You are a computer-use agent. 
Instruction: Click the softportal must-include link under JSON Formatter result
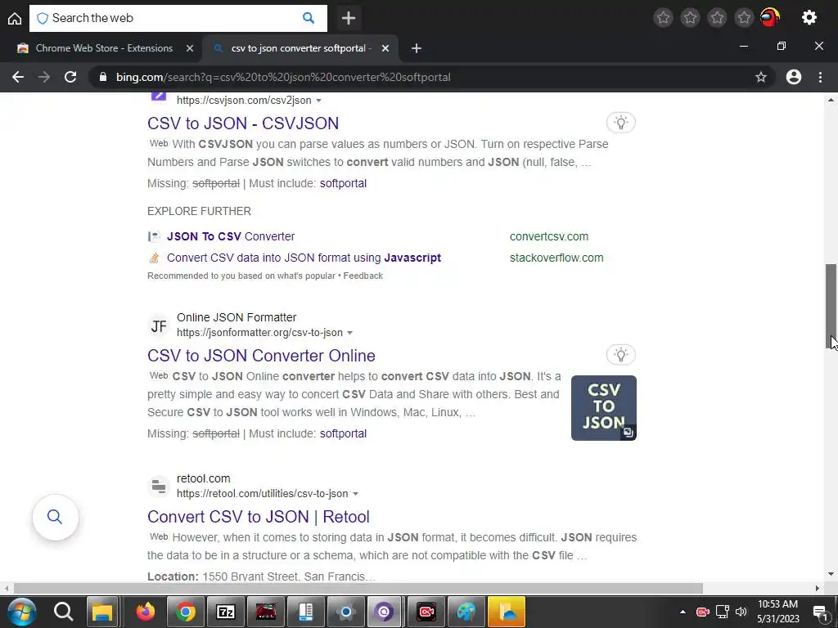(x=343, y=434)
